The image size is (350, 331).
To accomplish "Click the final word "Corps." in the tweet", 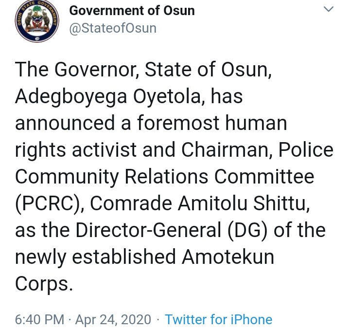I will (x=44, y=284).
